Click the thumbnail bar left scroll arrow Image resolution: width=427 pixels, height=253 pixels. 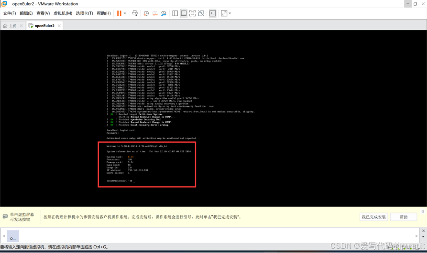point(3,236)
